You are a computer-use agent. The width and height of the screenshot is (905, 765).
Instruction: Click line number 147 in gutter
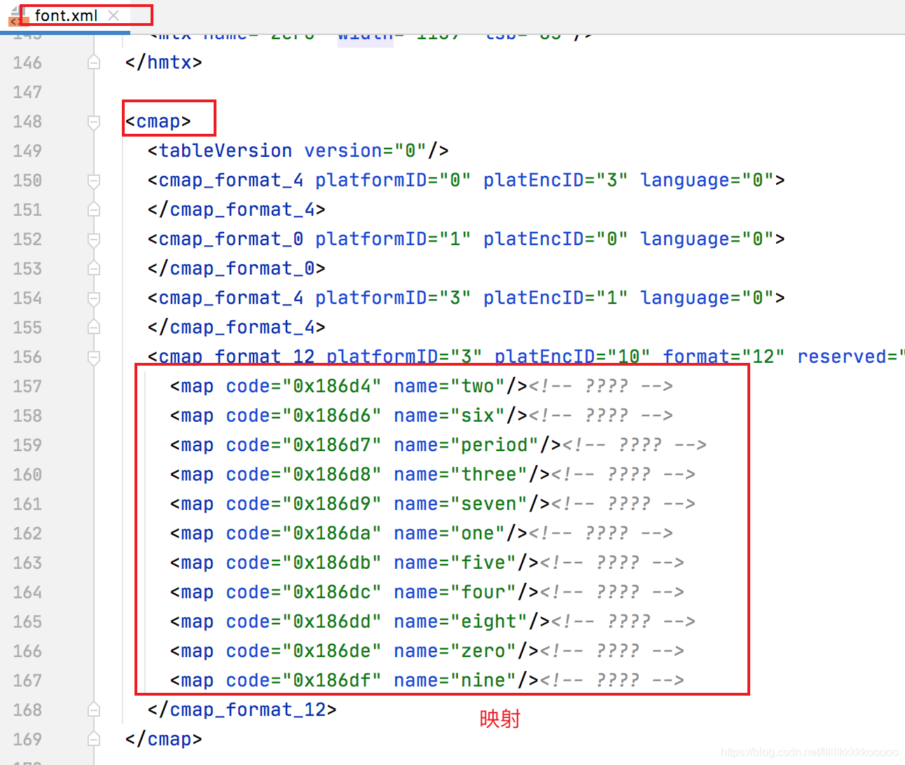pos(27,92)
